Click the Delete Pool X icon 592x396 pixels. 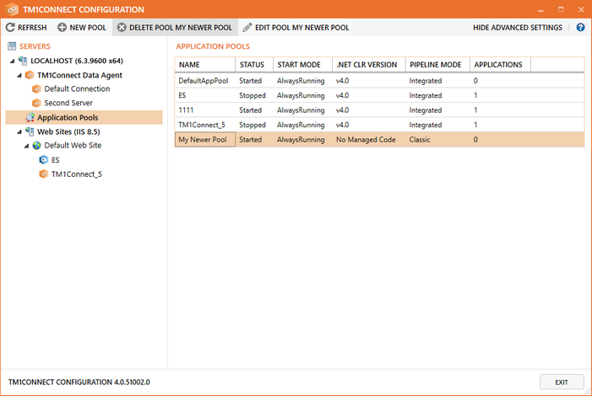coord(122,27)
